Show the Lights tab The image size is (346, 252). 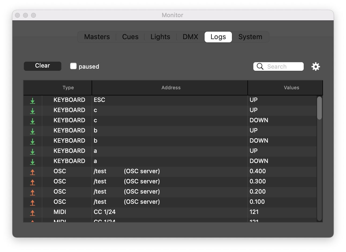pos(160,37)
